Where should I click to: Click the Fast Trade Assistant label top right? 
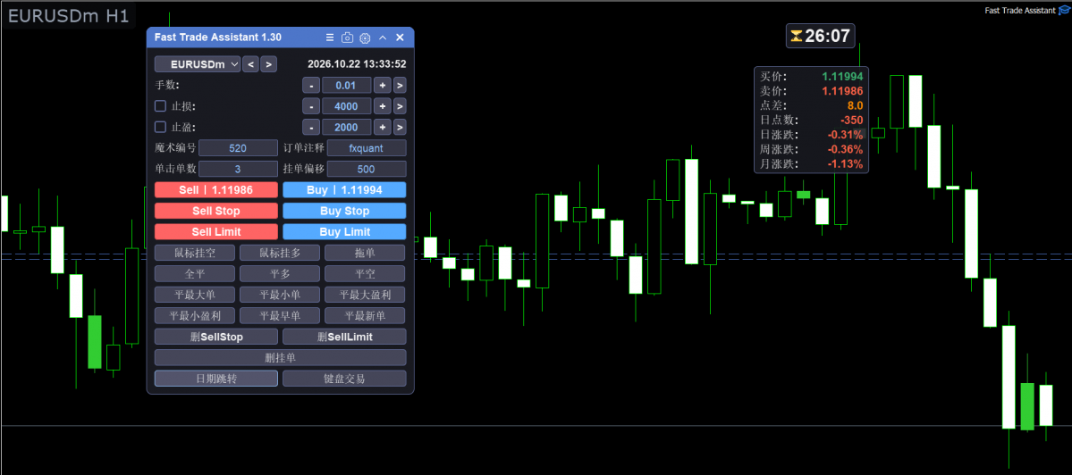pos(1020,10)
